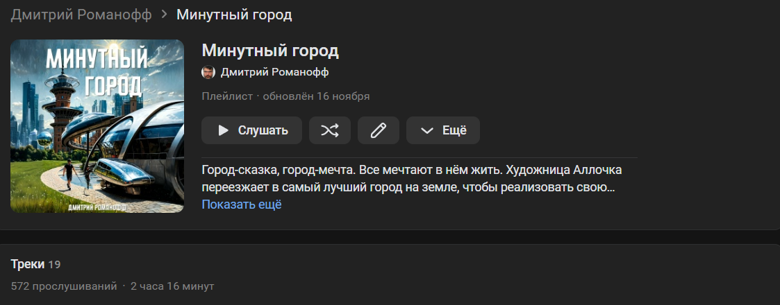Click the Минутный город breadcrumb item

point(234,15)
